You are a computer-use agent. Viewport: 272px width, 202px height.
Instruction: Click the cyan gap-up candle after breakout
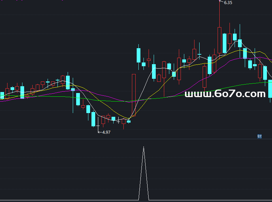[138, 55]
